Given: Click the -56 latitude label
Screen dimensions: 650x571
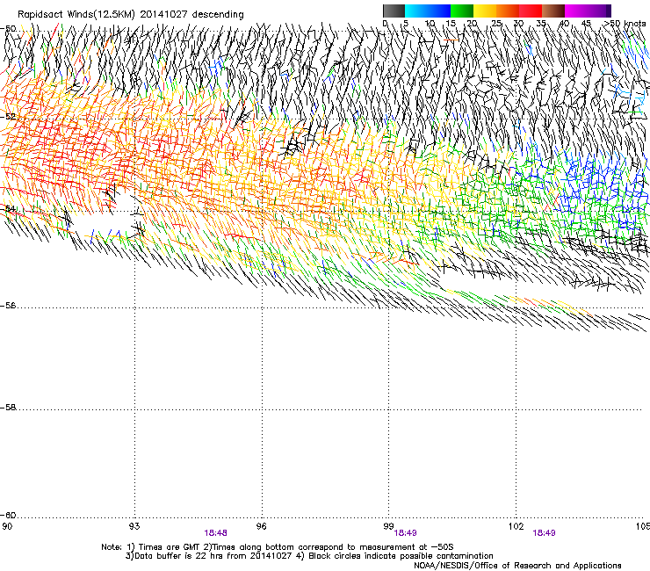Looking at the screenshot, I should coord(8,306).
